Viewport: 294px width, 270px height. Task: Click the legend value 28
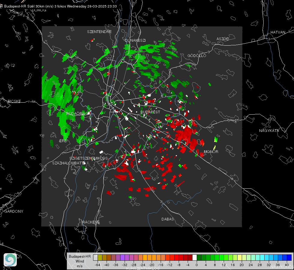260,265
